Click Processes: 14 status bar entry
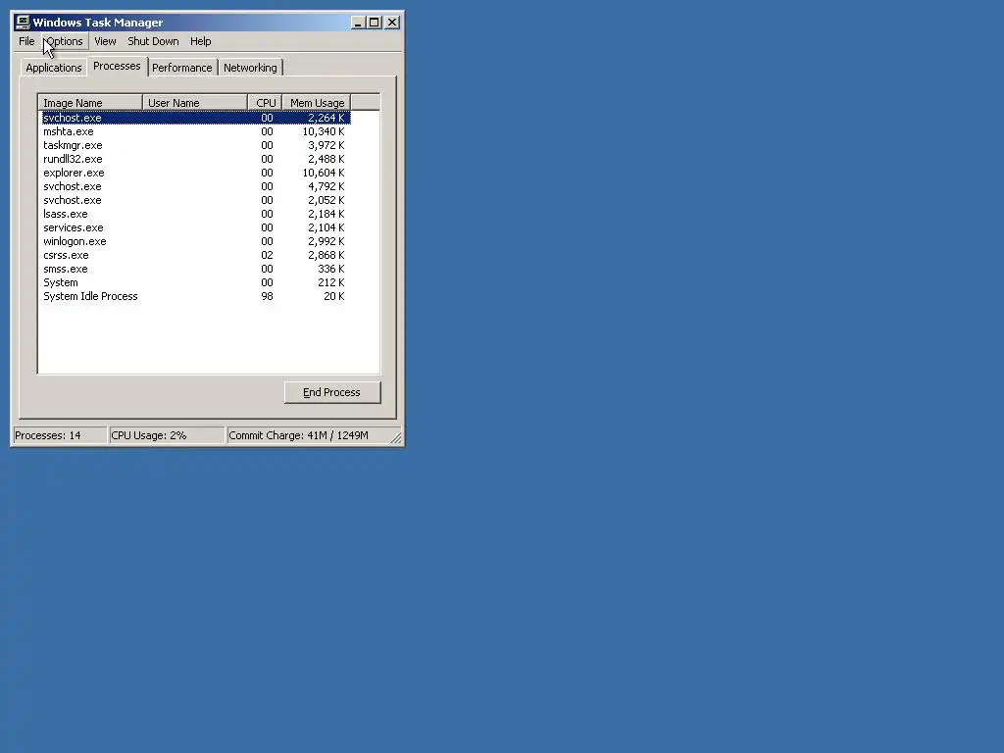This screenshot has height=753, width=1004. click(60, 435)
